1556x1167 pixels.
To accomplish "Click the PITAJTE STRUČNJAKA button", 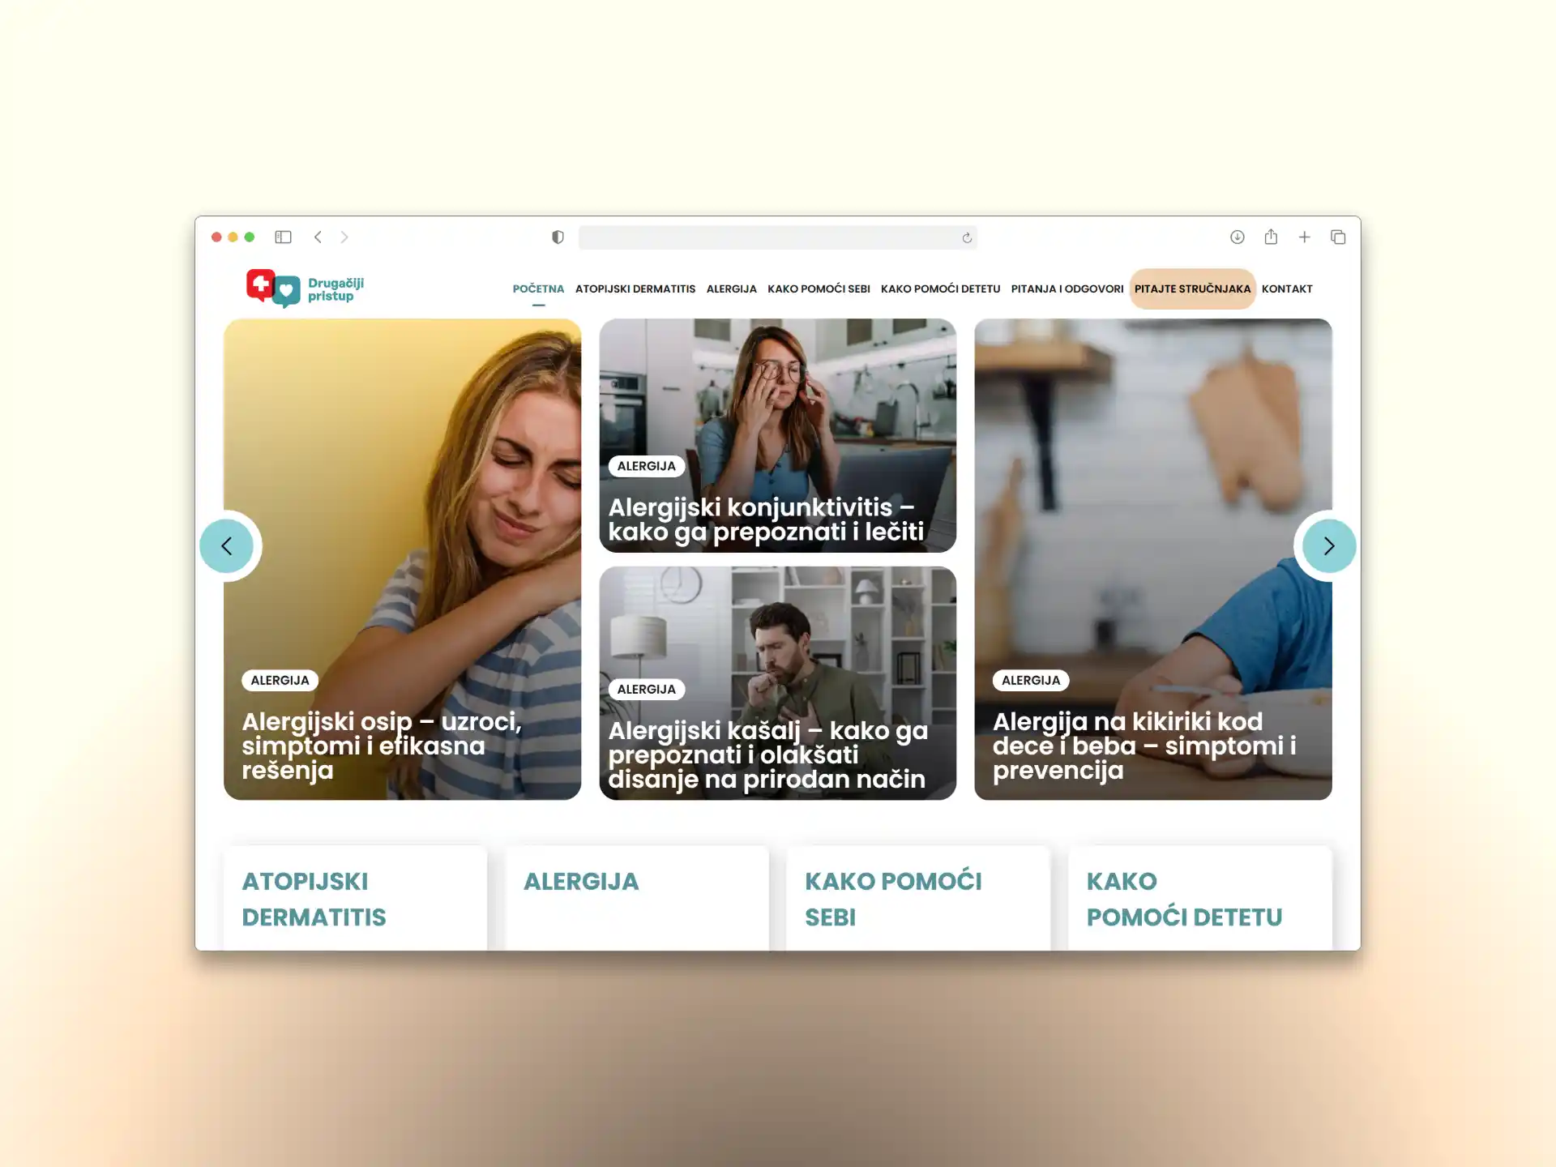I will pyautogui.click(x=1192, y=289).
